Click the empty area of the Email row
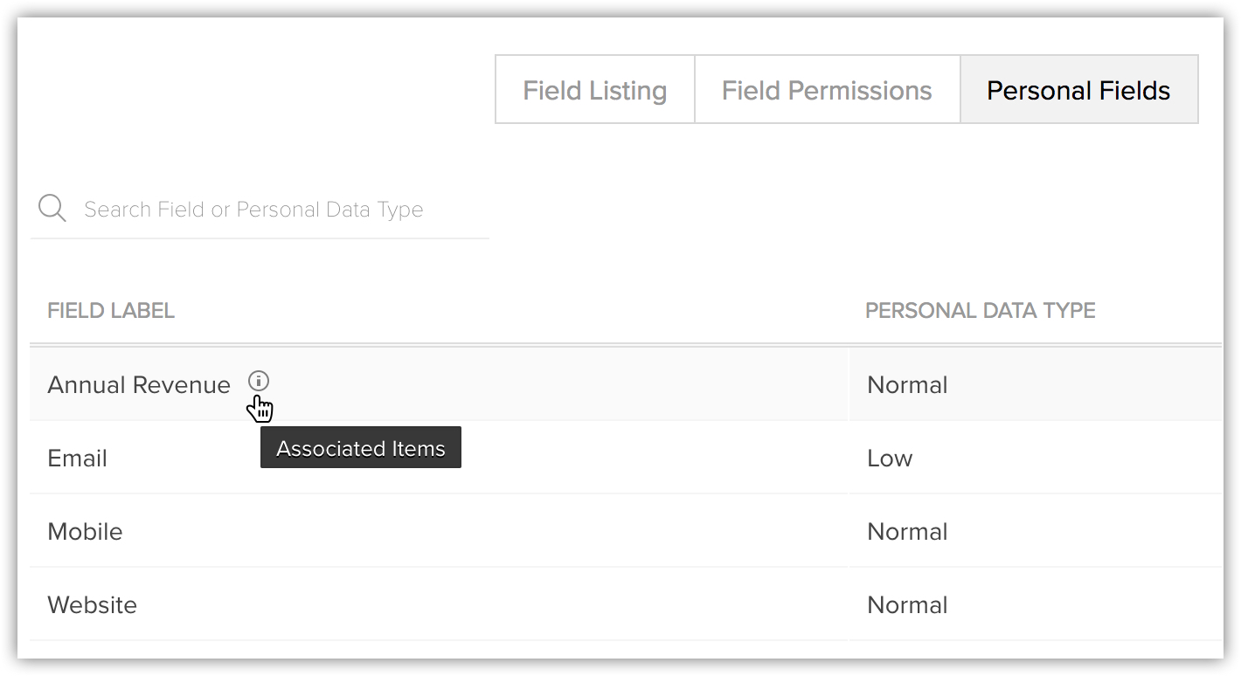Screen dimensions: 1241x676 tap(655, 458)
